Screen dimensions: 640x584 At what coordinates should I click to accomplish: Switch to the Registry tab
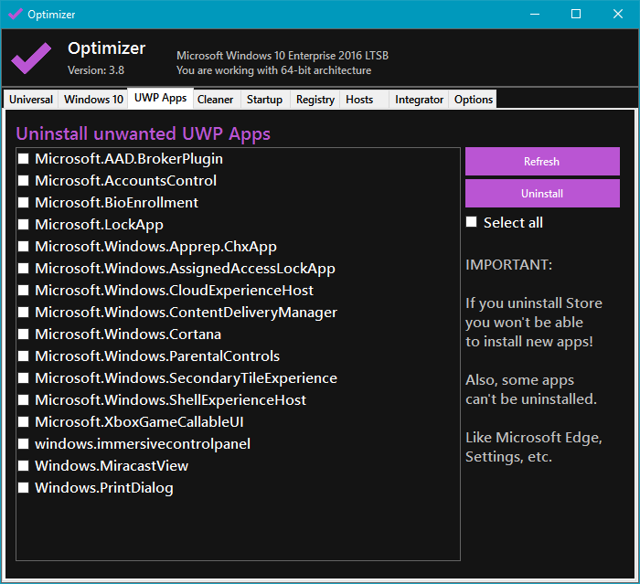[x=315, y=100]
